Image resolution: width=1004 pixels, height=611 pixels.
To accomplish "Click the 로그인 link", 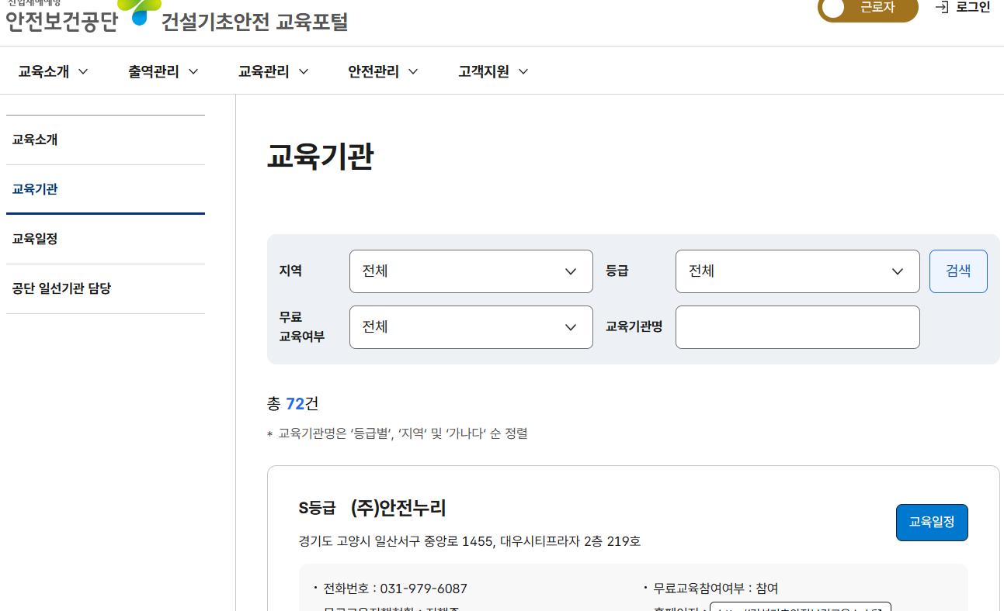I will pos(971,7).
